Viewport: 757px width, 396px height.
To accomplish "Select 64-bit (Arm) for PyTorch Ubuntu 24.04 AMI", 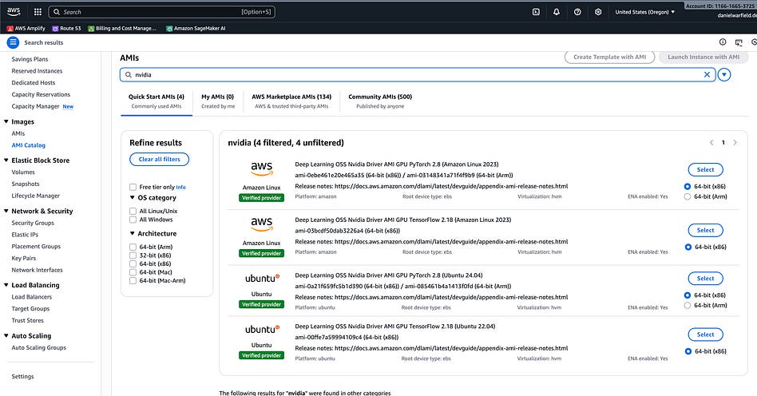I will 688,305.
